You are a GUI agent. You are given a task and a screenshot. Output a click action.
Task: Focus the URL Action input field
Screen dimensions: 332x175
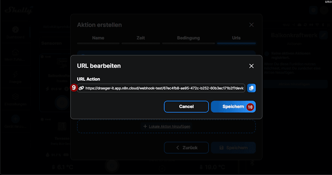coord(161,88)
